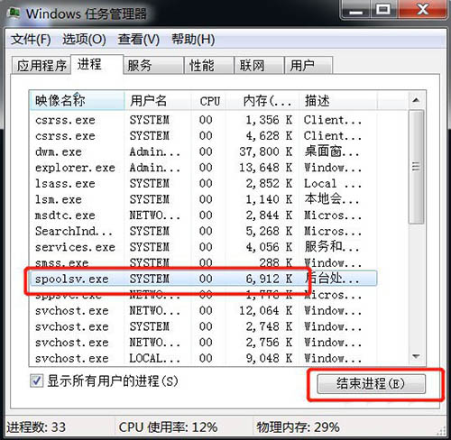Select svchost.exe using 12,064 K
451x440 pixels.
[x=203, y=310]
